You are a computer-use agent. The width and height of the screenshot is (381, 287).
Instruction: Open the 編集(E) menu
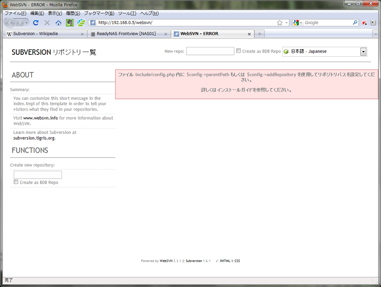(37, 13)
